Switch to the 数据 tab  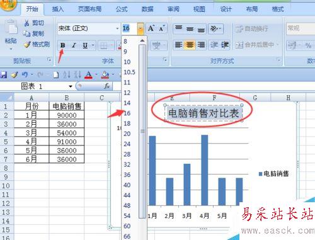coord(147,9)
